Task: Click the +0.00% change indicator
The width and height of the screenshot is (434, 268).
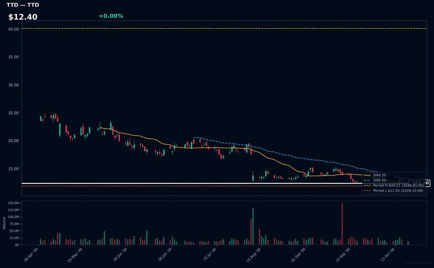Action: coord(111,16)
